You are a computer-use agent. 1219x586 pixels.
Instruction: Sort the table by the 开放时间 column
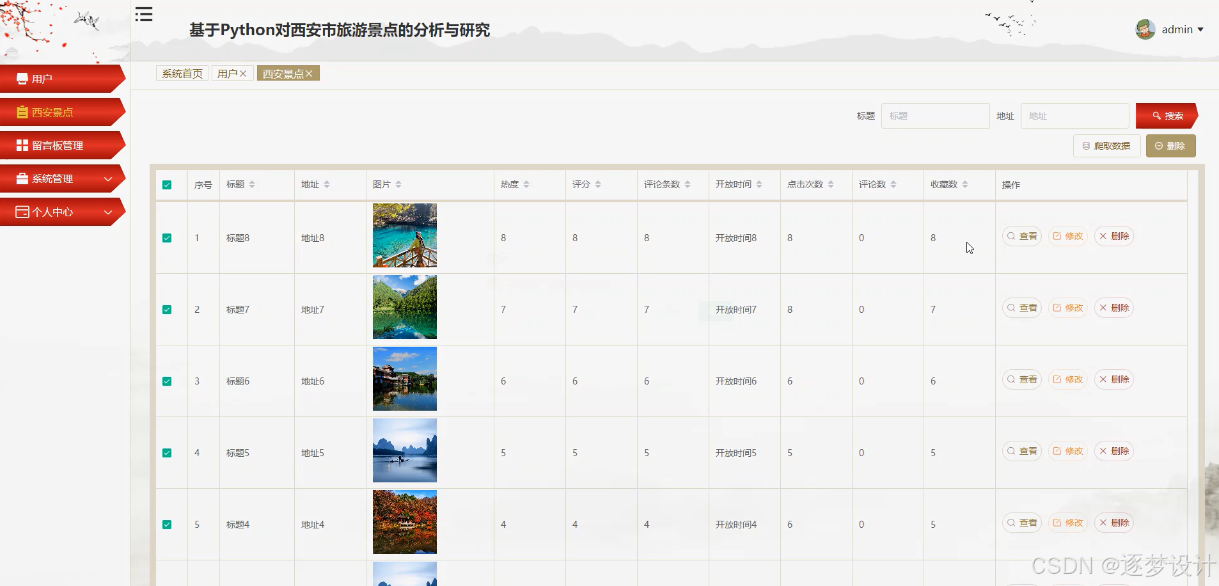[759, 184]
